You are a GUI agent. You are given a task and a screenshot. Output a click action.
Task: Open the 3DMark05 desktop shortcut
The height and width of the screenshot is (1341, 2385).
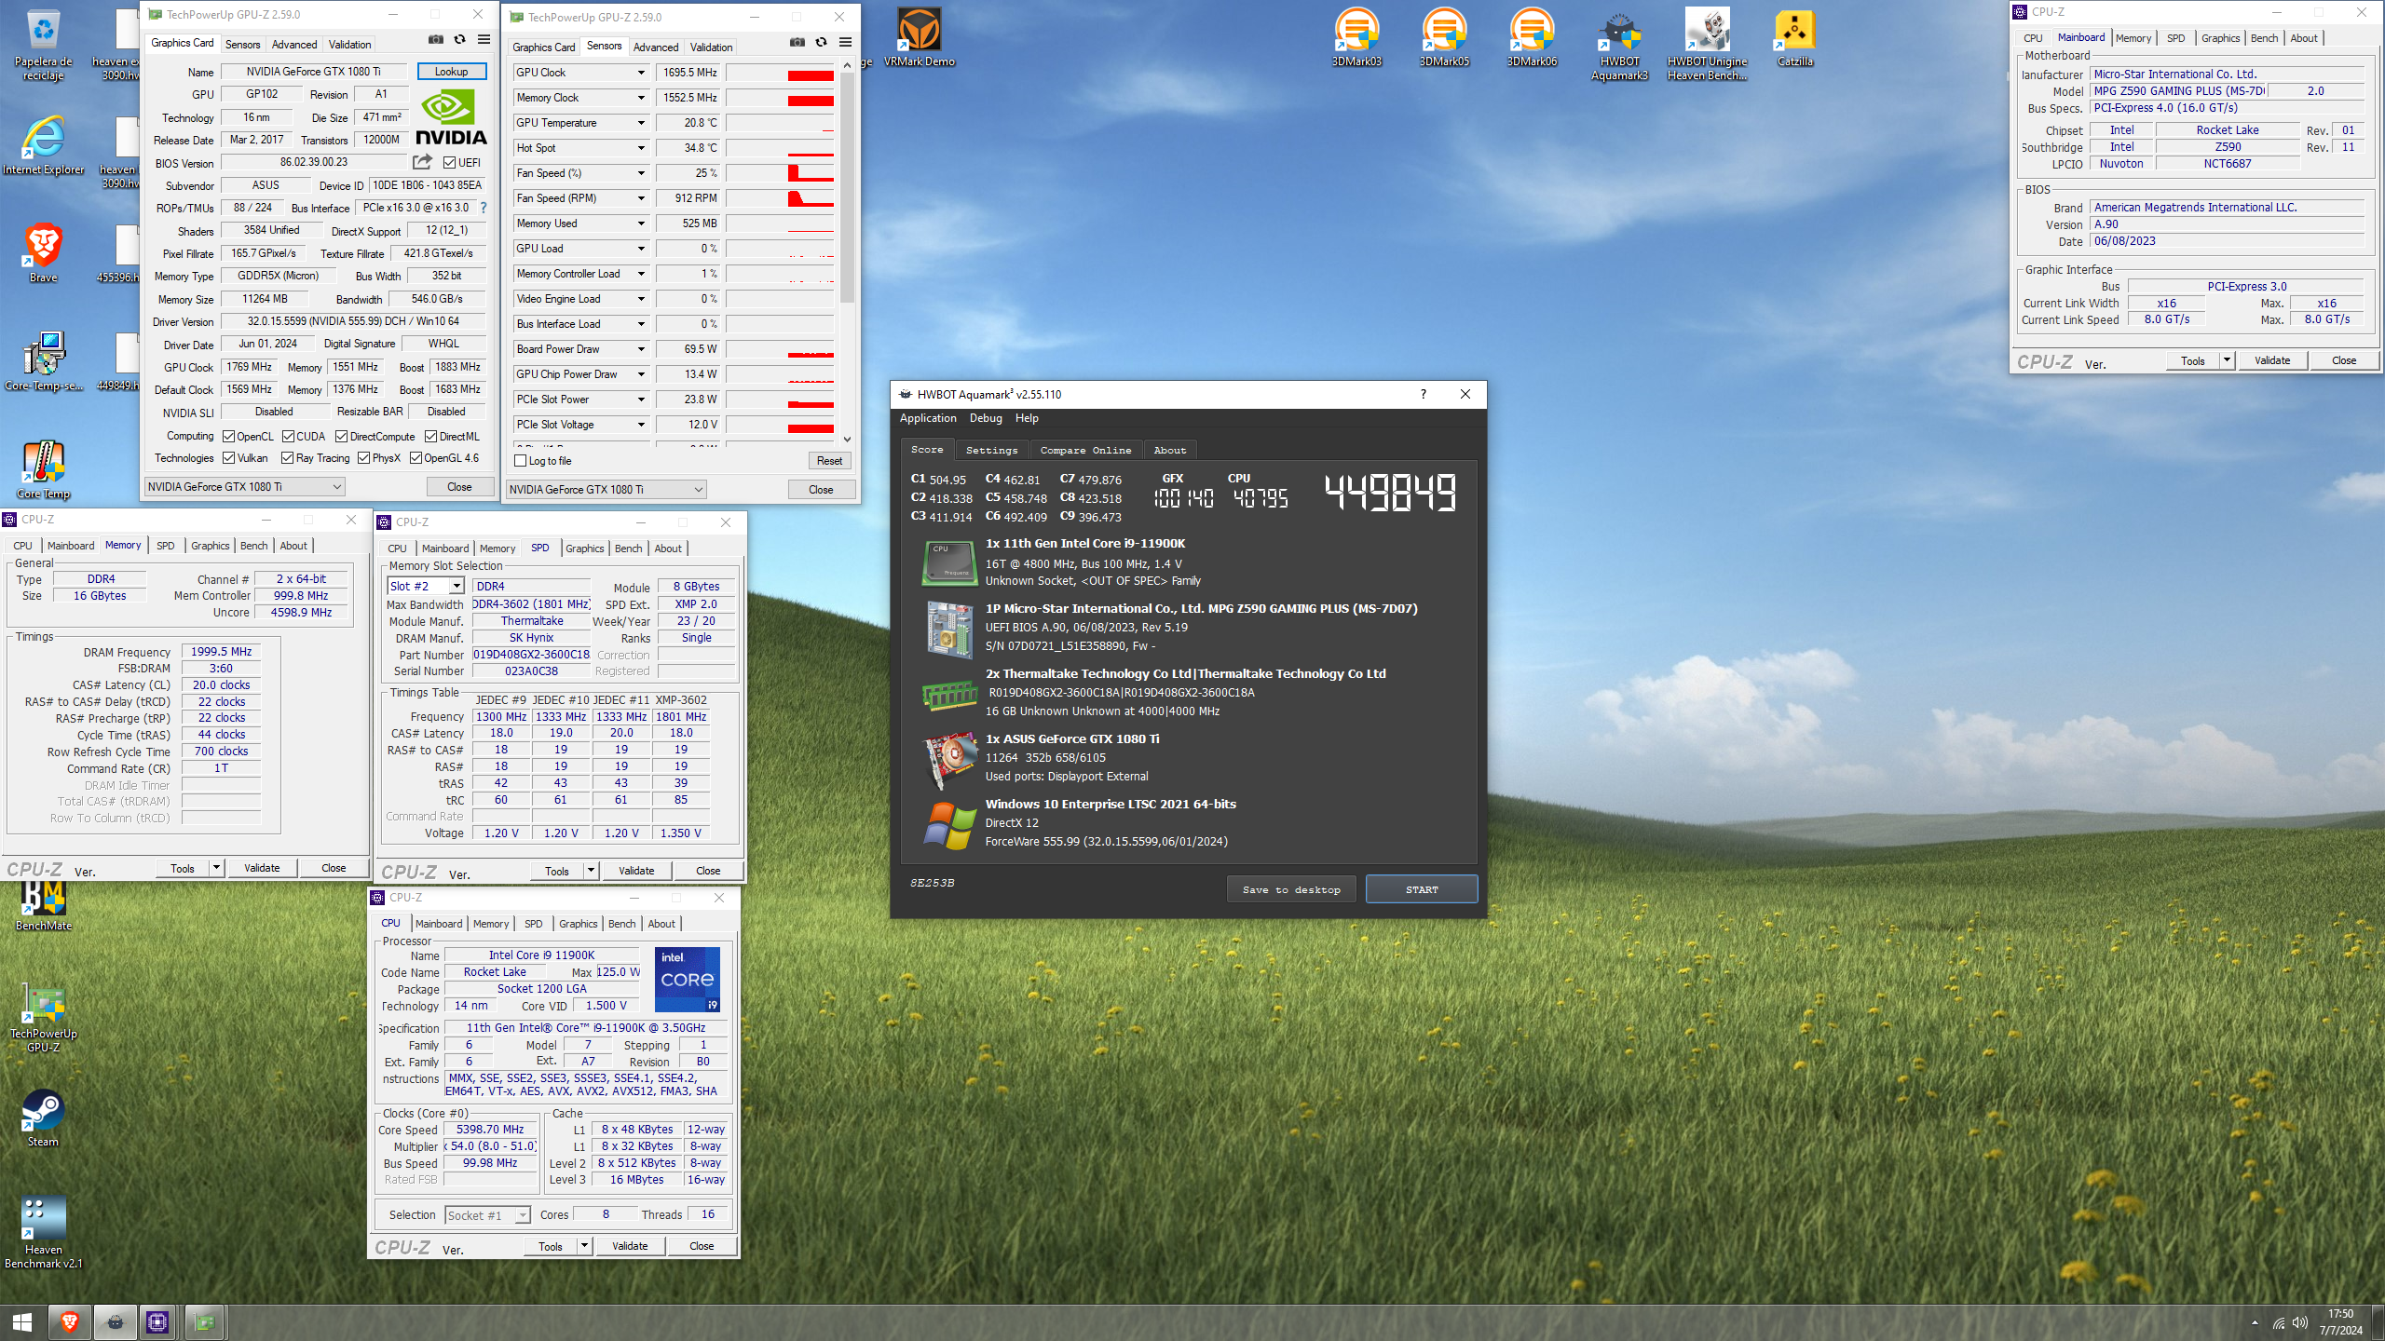1444,37
